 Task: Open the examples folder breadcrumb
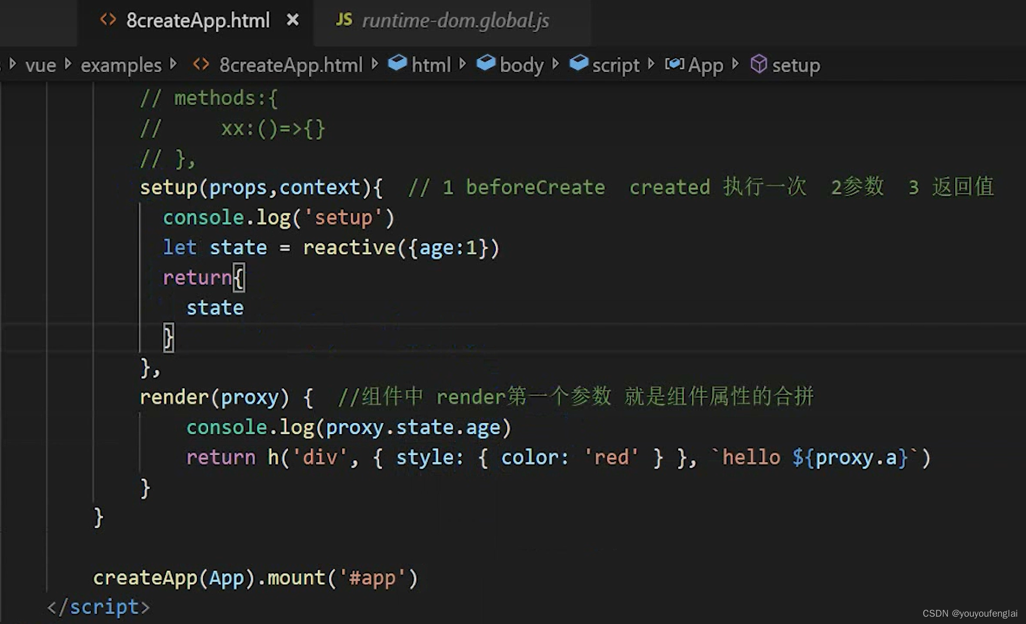click(x=121, y=65)
